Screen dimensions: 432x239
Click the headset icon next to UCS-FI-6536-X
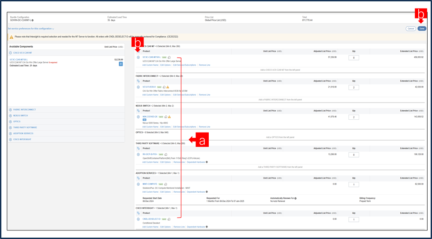(164, 87)
